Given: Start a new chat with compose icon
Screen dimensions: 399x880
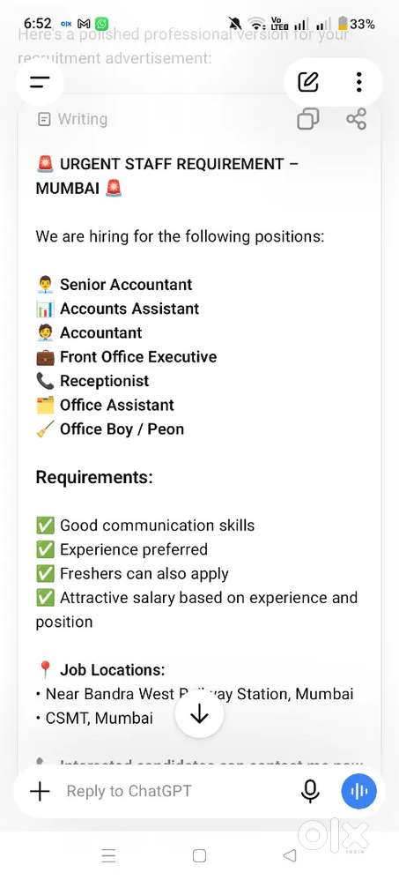Looking at the screenshot, I should coord(307,83).
